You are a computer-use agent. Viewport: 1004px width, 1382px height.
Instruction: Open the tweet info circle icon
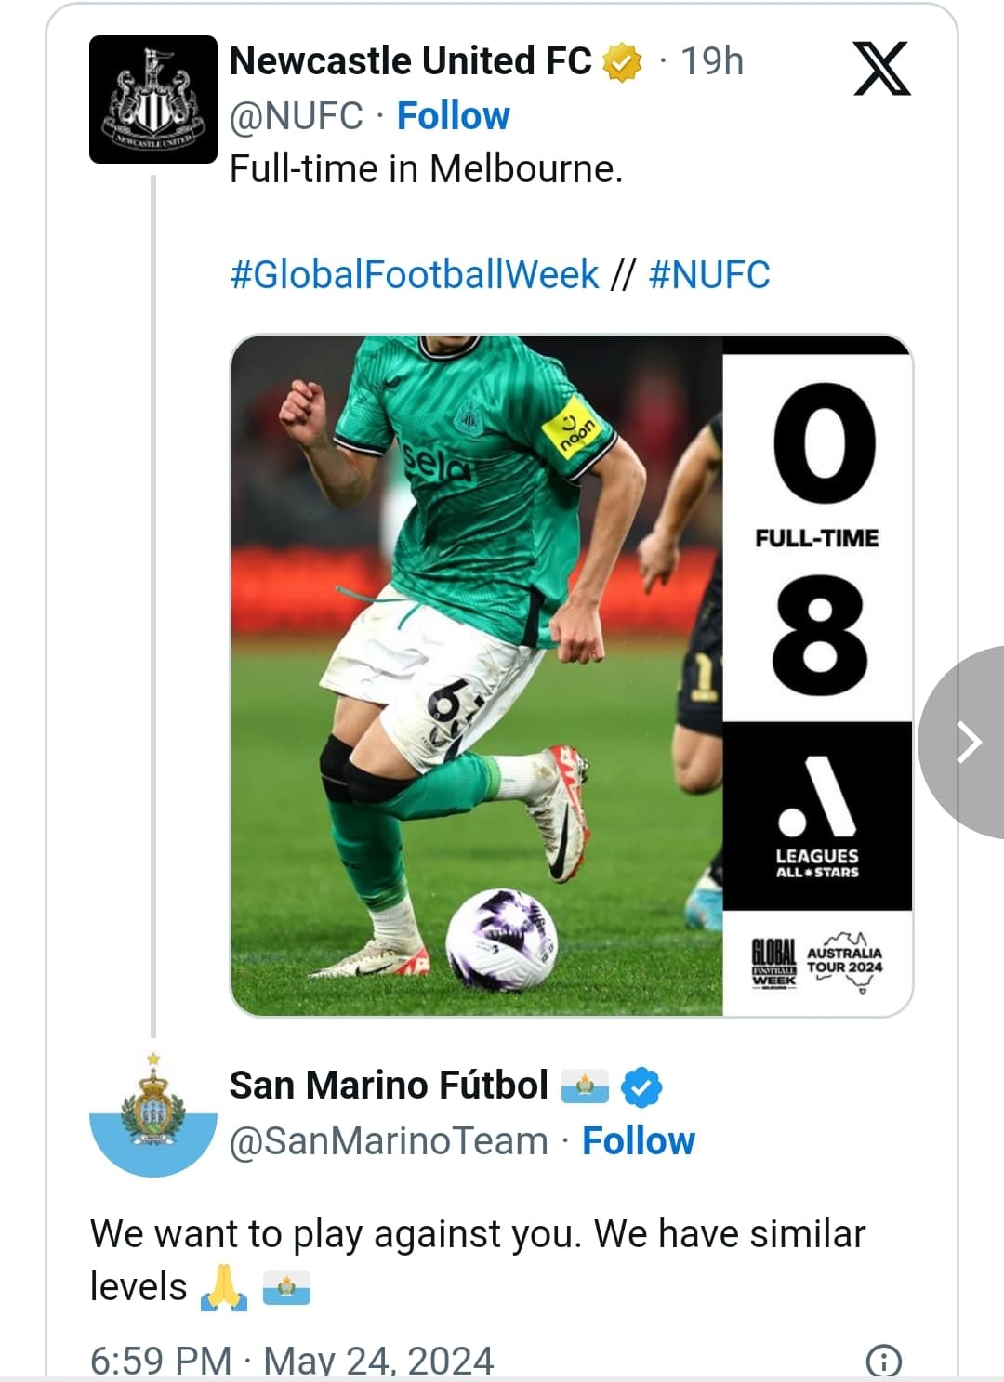[x=883, y=1362]
